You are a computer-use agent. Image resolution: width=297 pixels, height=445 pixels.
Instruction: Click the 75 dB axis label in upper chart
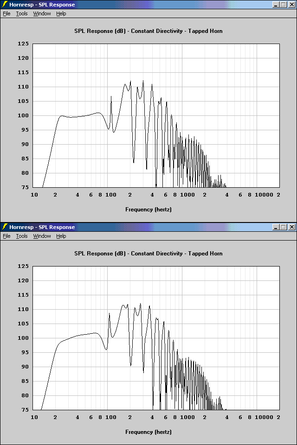coord(25,187)
